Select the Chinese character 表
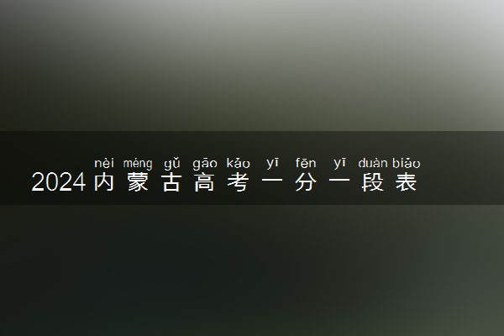Screen dimensions: 504x336 point(407,182)
